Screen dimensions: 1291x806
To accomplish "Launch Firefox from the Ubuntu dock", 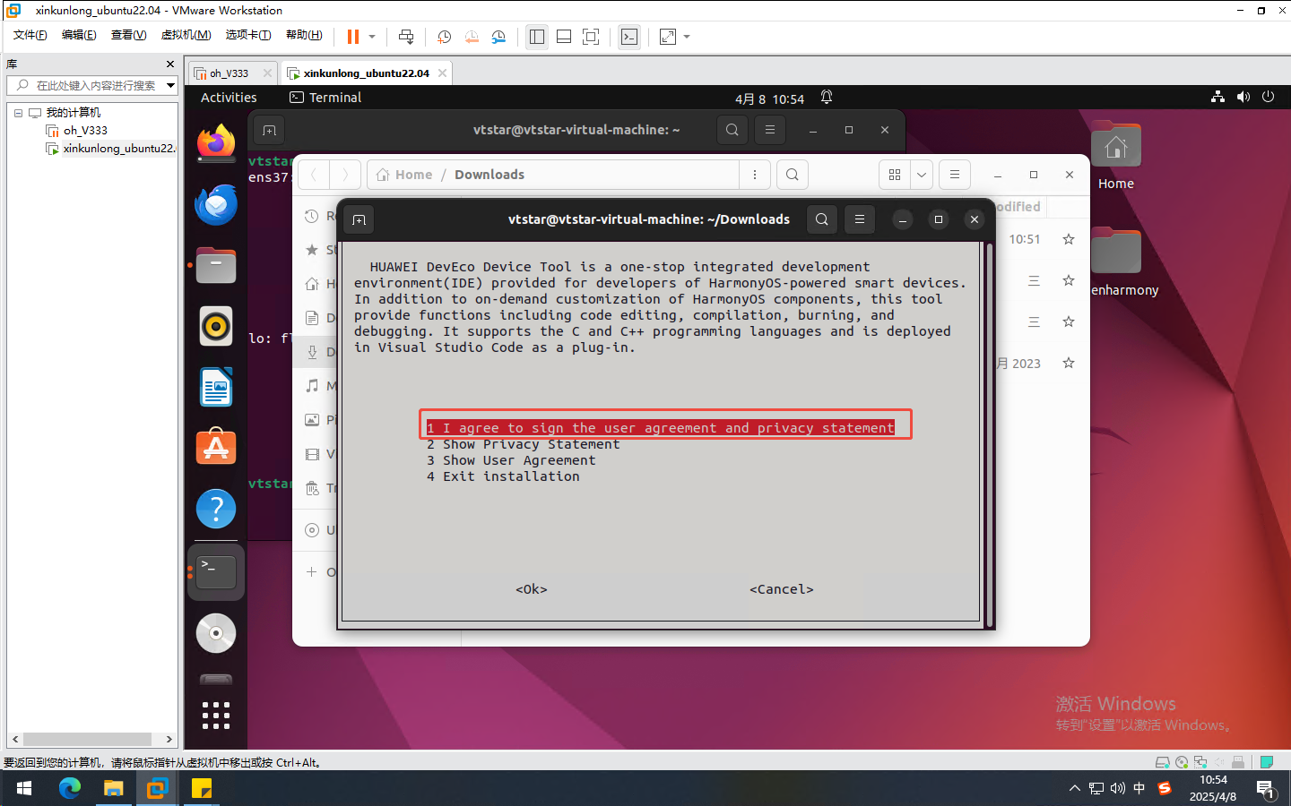I will click(216, 143).
